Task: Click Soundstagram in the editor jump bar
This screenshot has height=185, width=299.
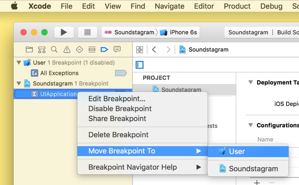Action: [204, 49]
